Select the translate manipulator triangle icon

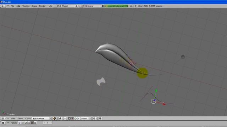click(x=72, y=119)
